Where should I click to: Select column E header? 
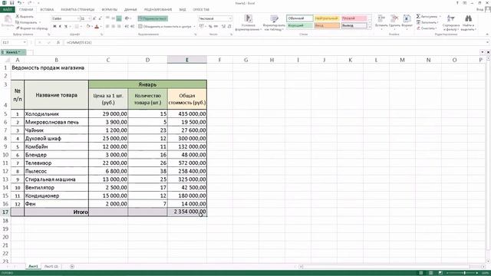[x=187, y=60]
